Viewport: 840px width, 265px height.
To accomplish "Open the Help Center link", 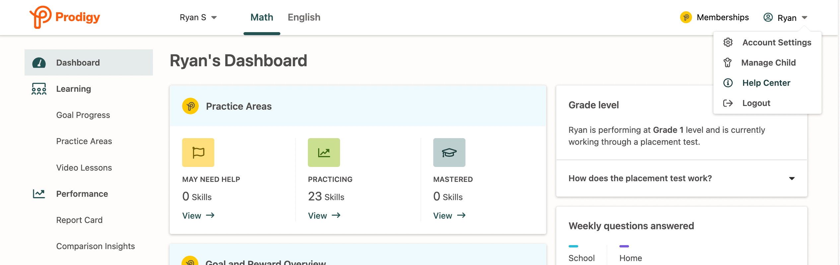I will click(x=766, y=83).
